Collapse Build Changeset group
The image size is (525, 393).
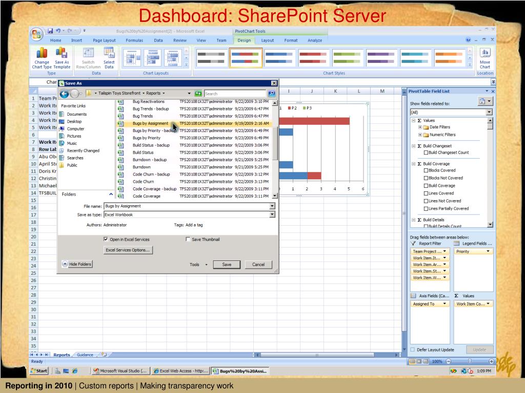coord(414,146)
